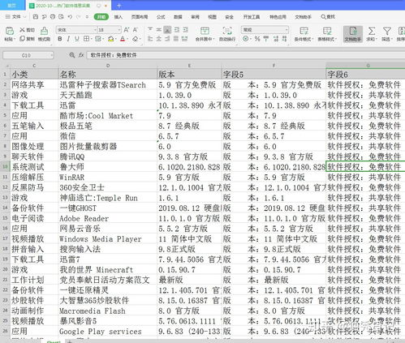
Task: Click the insert function fx icon
Action: pos(81,55)
